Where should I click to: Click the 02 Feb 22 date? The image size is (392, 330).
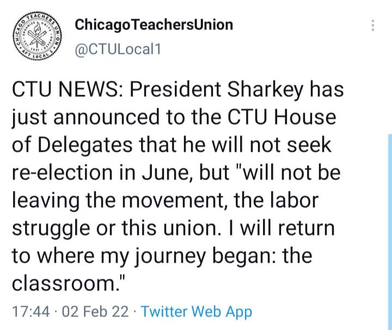(95, 312)
